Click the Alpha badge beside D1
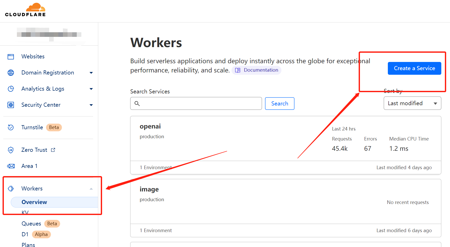 tap(41, 234)
